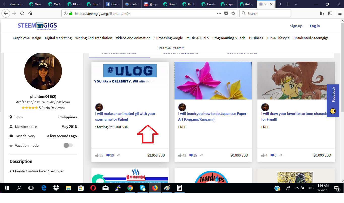Open Google Chrome from the taskbar
The image size is (344, 203).
click(x=130, y=188)
